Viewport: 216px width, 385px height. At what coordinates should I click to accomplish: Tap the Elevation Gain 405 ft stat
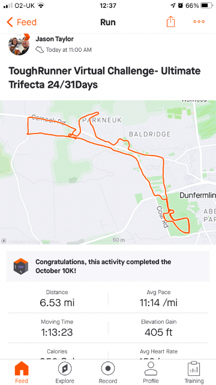coord(158,328)
